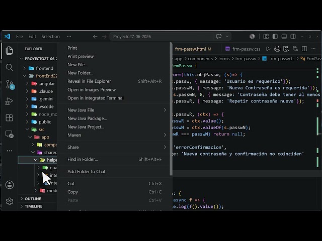Click the compare changes icon in editor toolbar
Viewport: 322px width, 241px height.
click(x=295, y=49)
